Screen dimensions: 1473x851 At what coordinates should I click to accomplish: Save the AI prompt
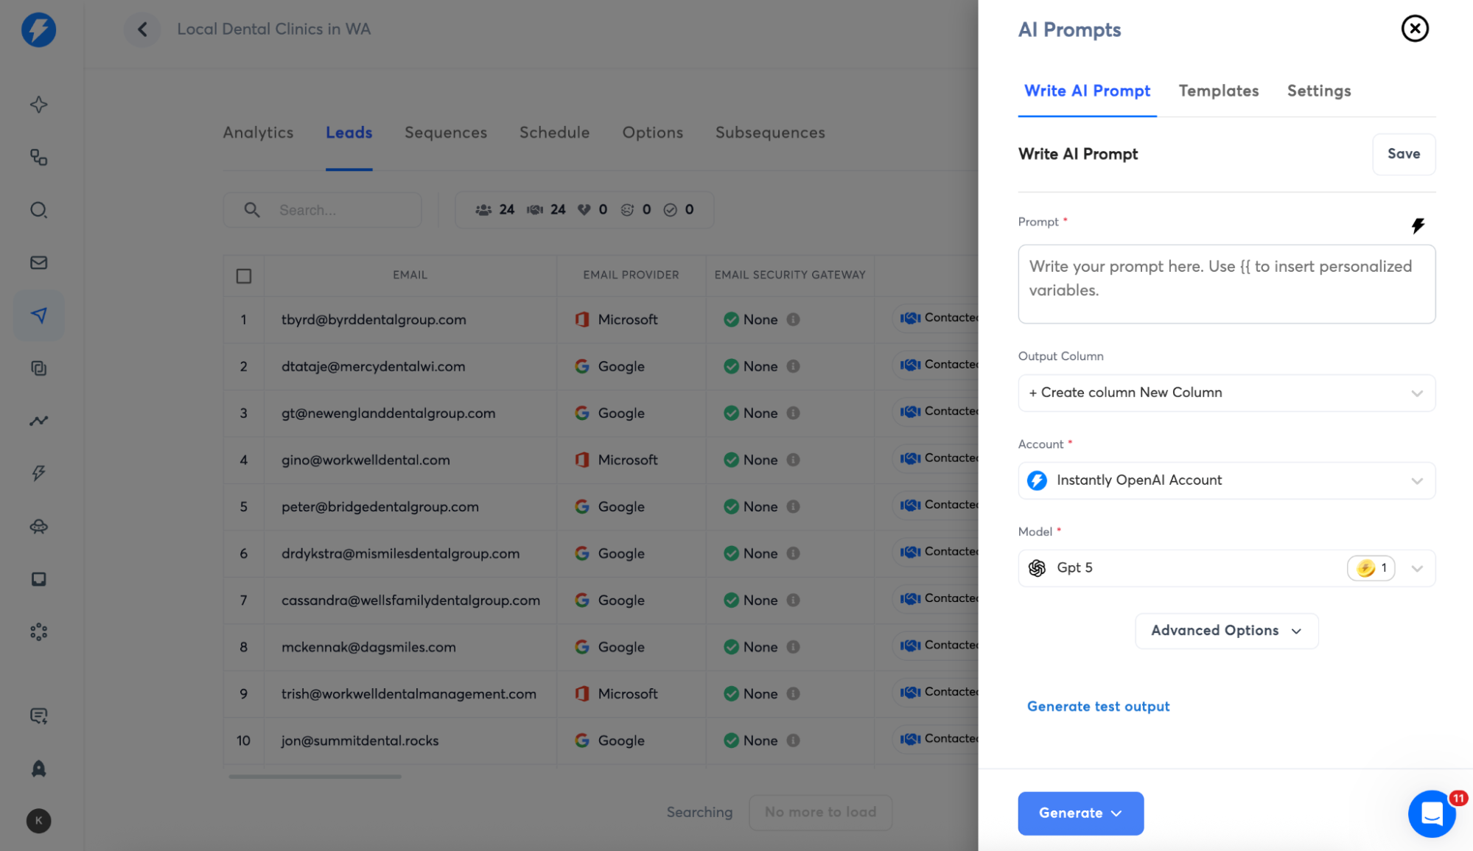tap(1403, 154)
